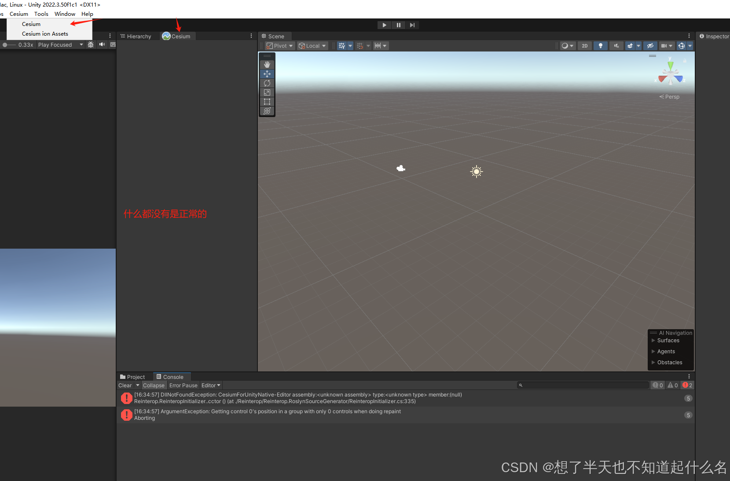Click the Main Camera icon in scene
The height and width of the screenshot is (481, 730).
coord(401,168)
